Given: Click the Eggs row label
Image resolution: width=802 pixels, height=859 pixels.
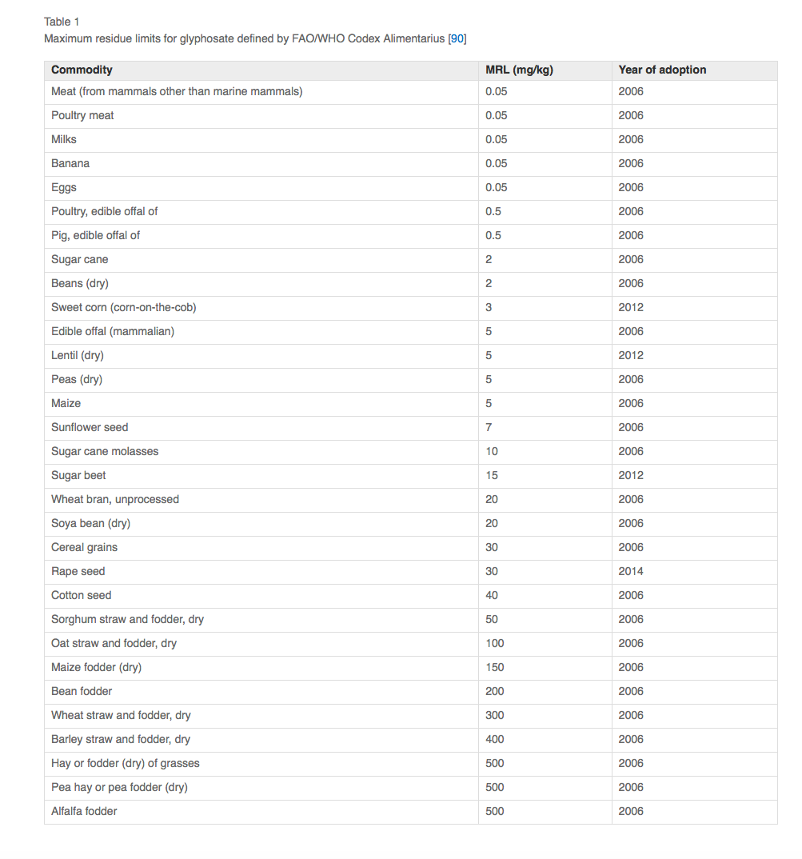Looking at the screenshot, I should pyautogui.click(x=64, y=187).
